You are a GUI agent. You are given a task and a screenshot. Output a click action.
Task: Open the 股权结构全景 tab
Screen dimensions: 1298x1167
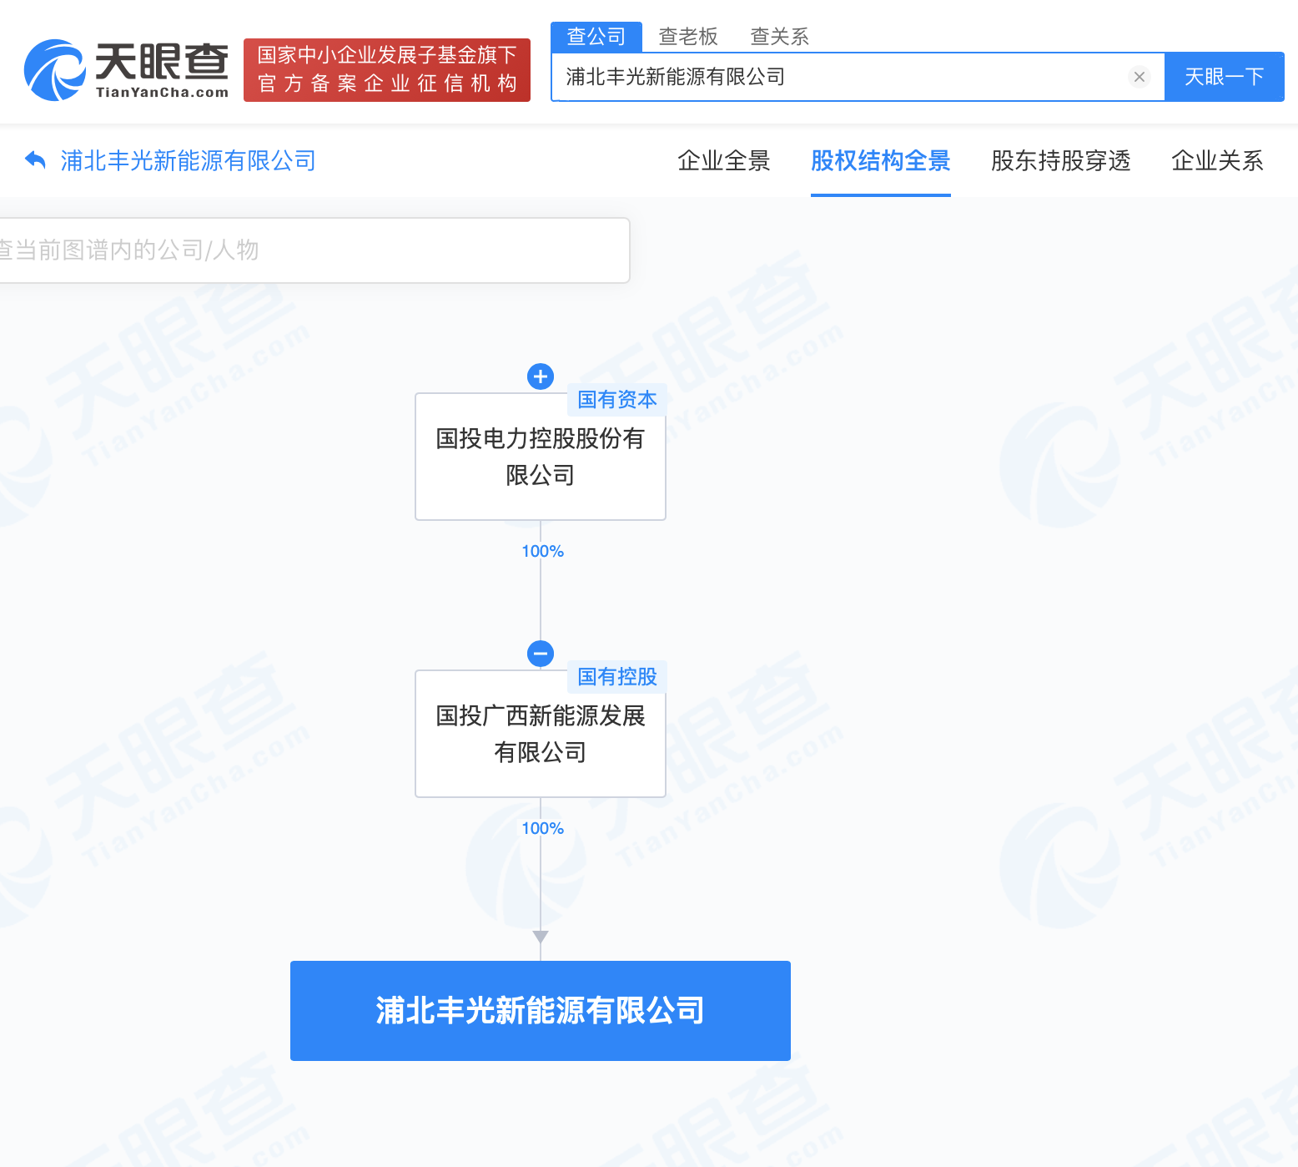[x=881, y=160]
